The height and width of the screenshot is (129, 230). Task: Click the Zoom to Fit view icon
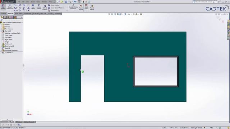(x=109, y=14)
